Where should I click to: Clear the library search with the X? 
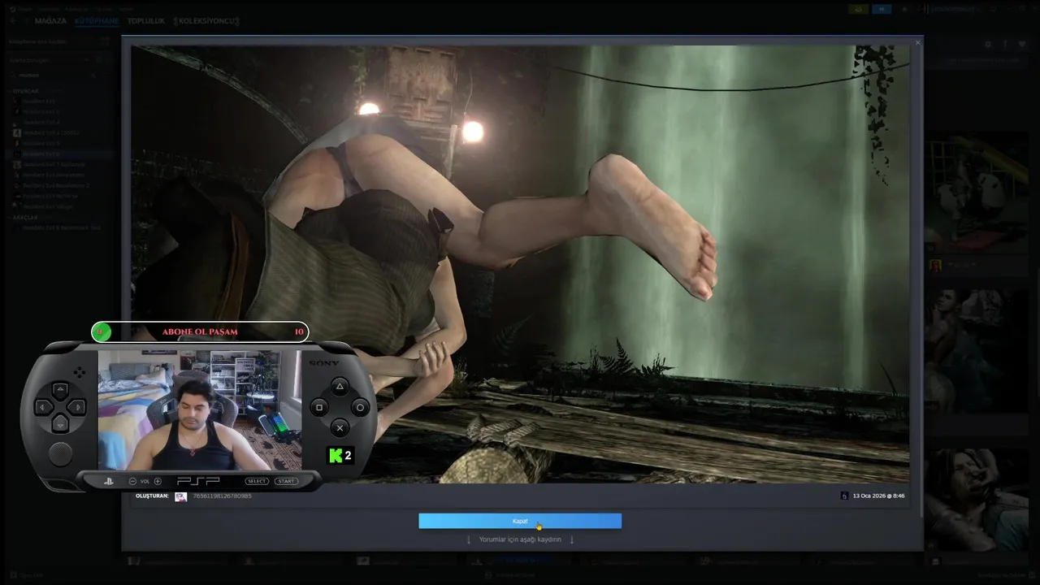[x=94, y=75]
